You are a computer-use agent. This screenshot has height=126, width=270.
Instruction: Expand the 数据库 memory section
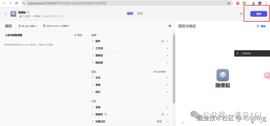click(x=93, y=114)
